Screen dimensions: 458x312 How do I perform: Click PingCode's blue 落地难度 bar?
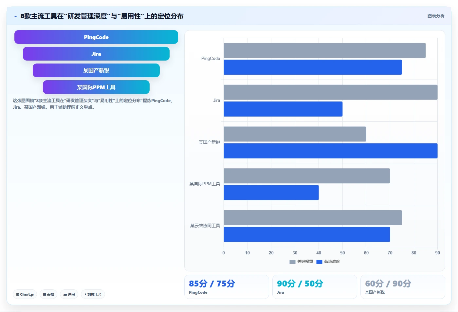pyautogui.click(x=313, y=67)
